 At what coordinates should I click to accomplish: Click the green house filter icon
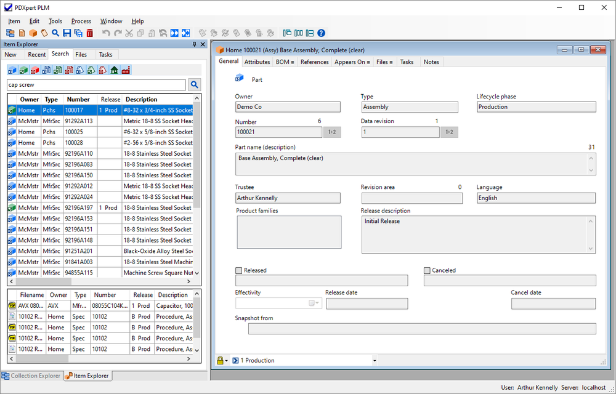click(x=114, y=70)
